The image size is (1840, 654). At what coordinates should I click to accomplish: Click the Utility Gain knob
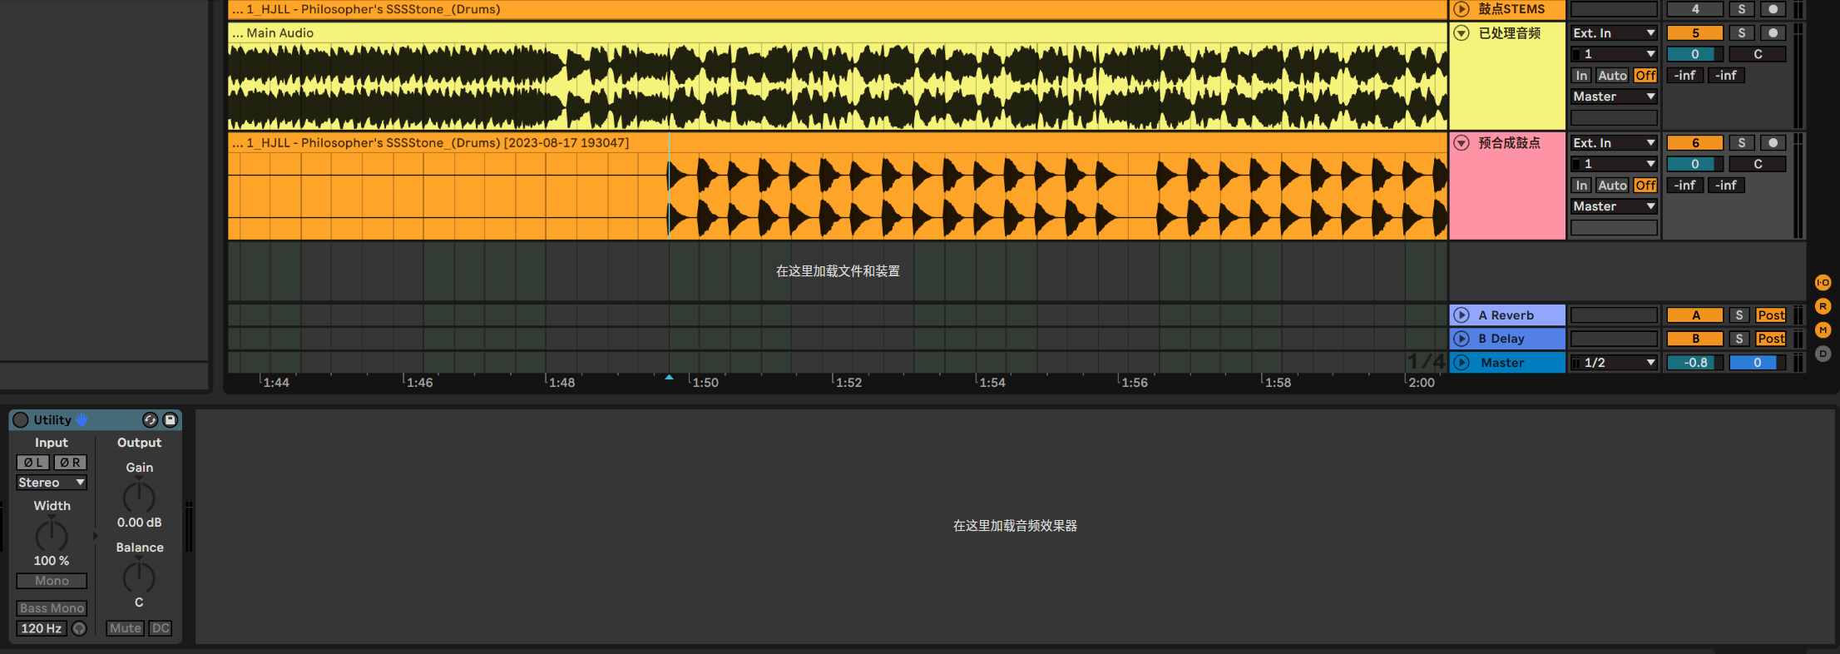139,498
